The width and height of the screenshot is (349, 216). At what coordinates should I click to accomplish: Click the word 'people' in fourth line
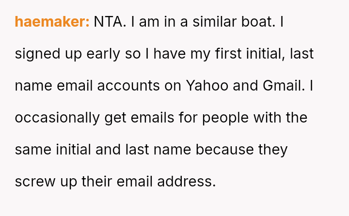[x=225, y=118]
